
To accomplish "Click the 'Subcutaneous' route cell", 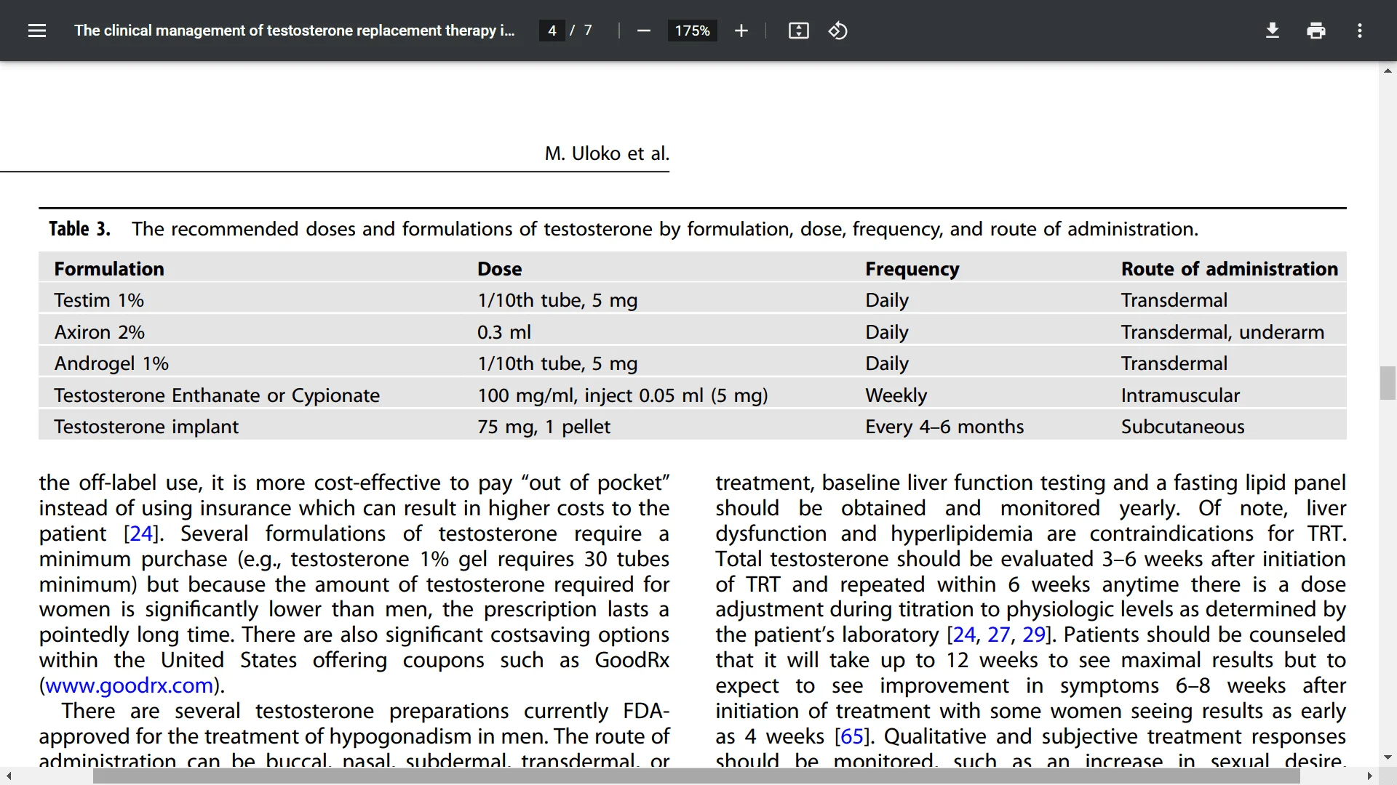I will [x=1182, y=427].
